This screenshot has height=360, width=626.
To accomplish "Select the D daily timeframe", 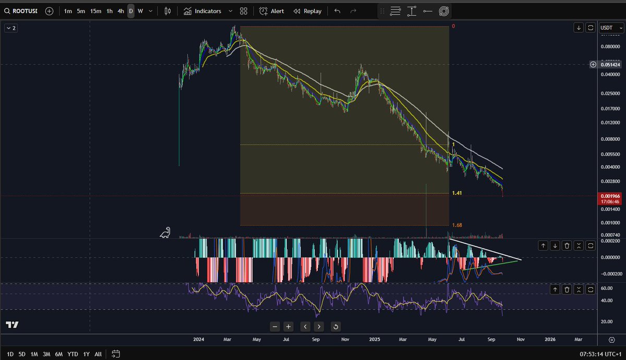I will point(131,11).
